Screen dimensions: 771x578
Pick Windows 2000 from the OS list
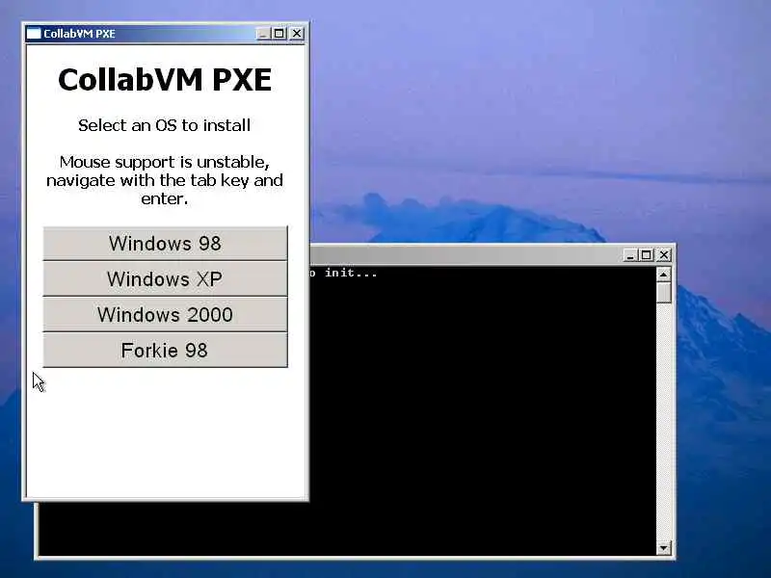(165, 315)
